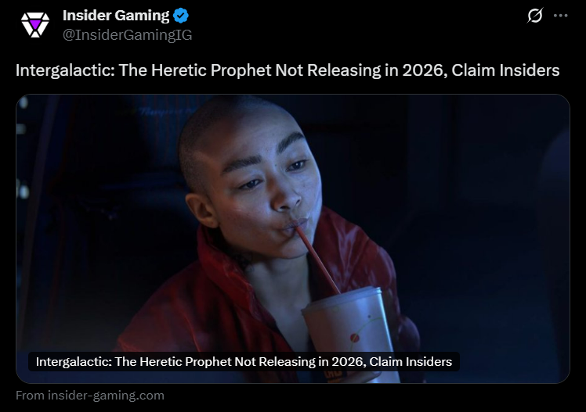586x412 pixels.
Task: Click the blue verified checkmark badge
Action: [181, 16]
